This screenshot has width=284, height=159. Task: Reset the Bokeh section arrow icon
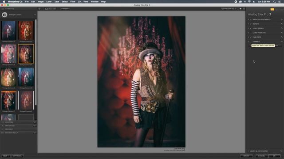point(282,24)
